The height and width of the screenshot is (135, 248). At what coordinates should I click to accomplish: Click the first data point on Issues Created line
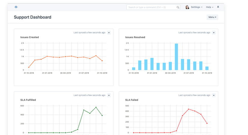coord(29,67)
